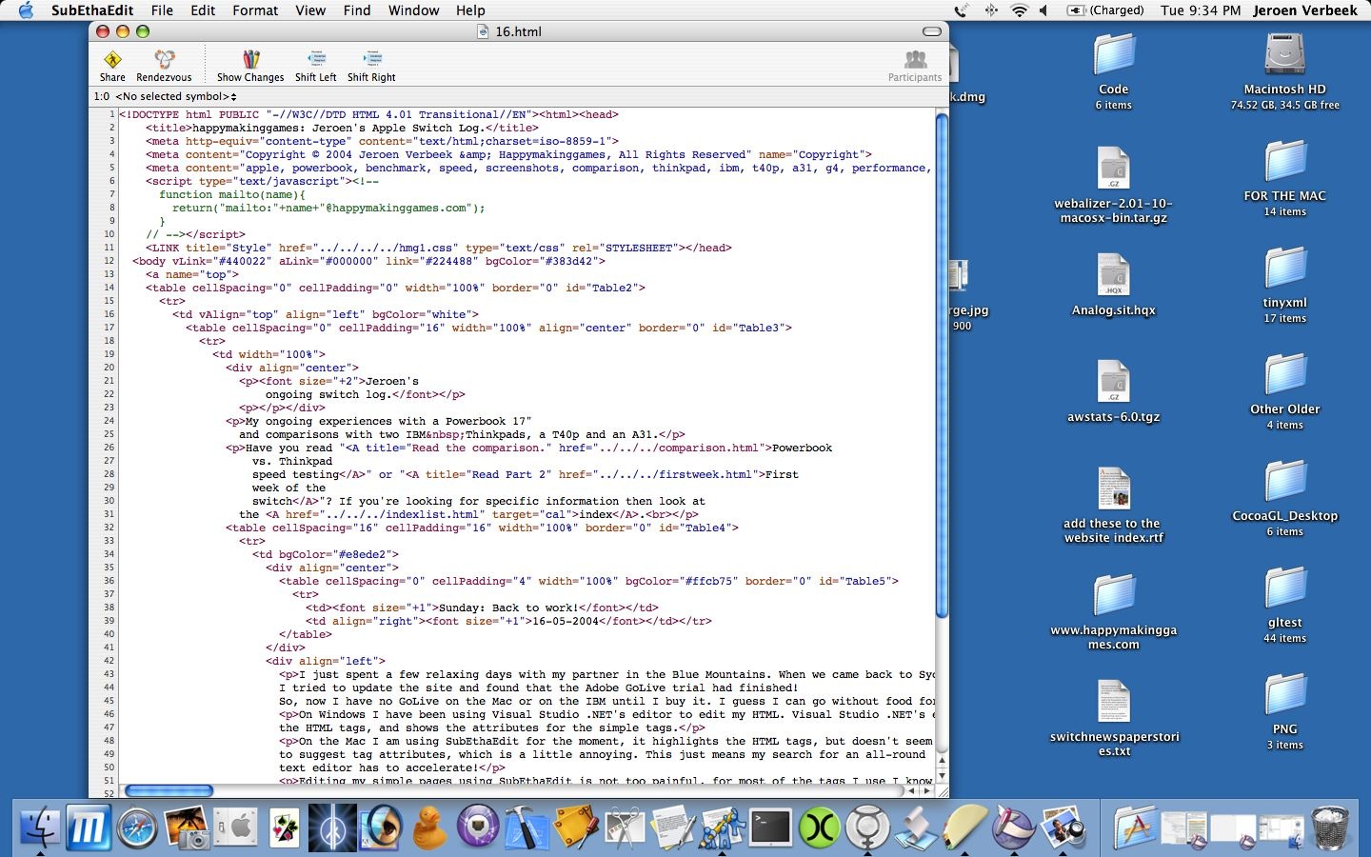1371x857 pixels.
Task: Open the X11 icon in Dock
Action: (819, 827)
